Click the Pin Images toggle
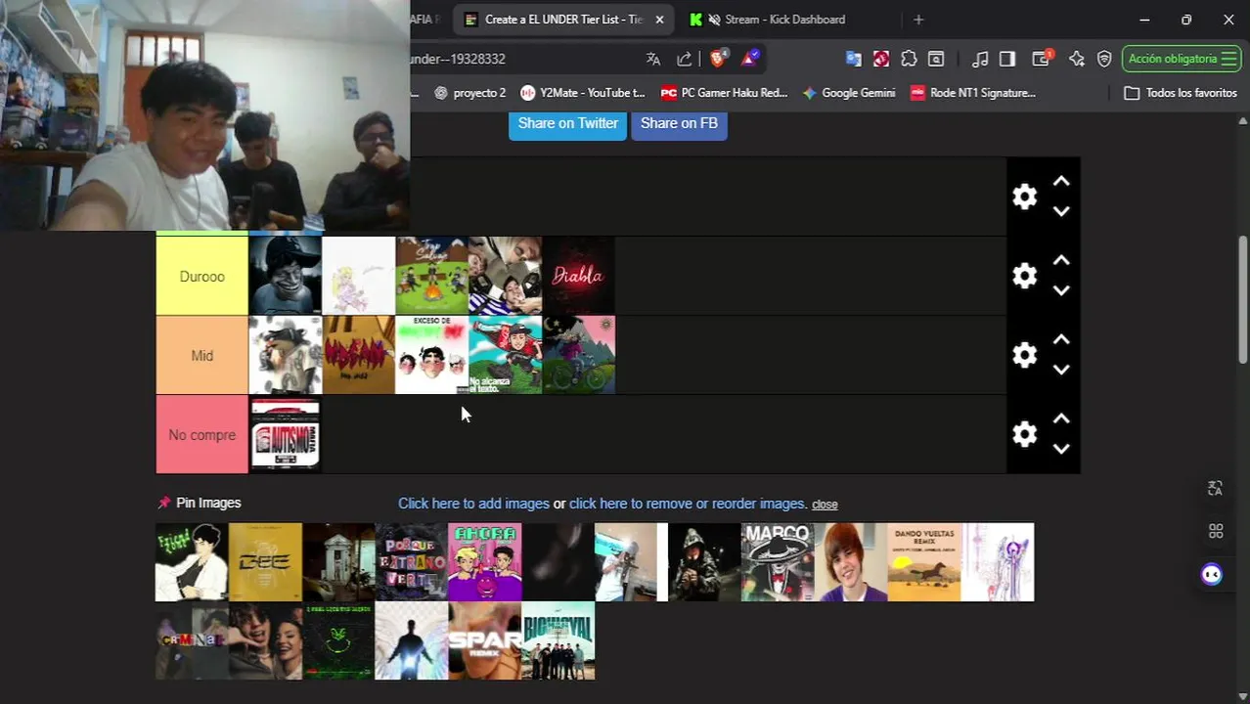 click(200, 503)
